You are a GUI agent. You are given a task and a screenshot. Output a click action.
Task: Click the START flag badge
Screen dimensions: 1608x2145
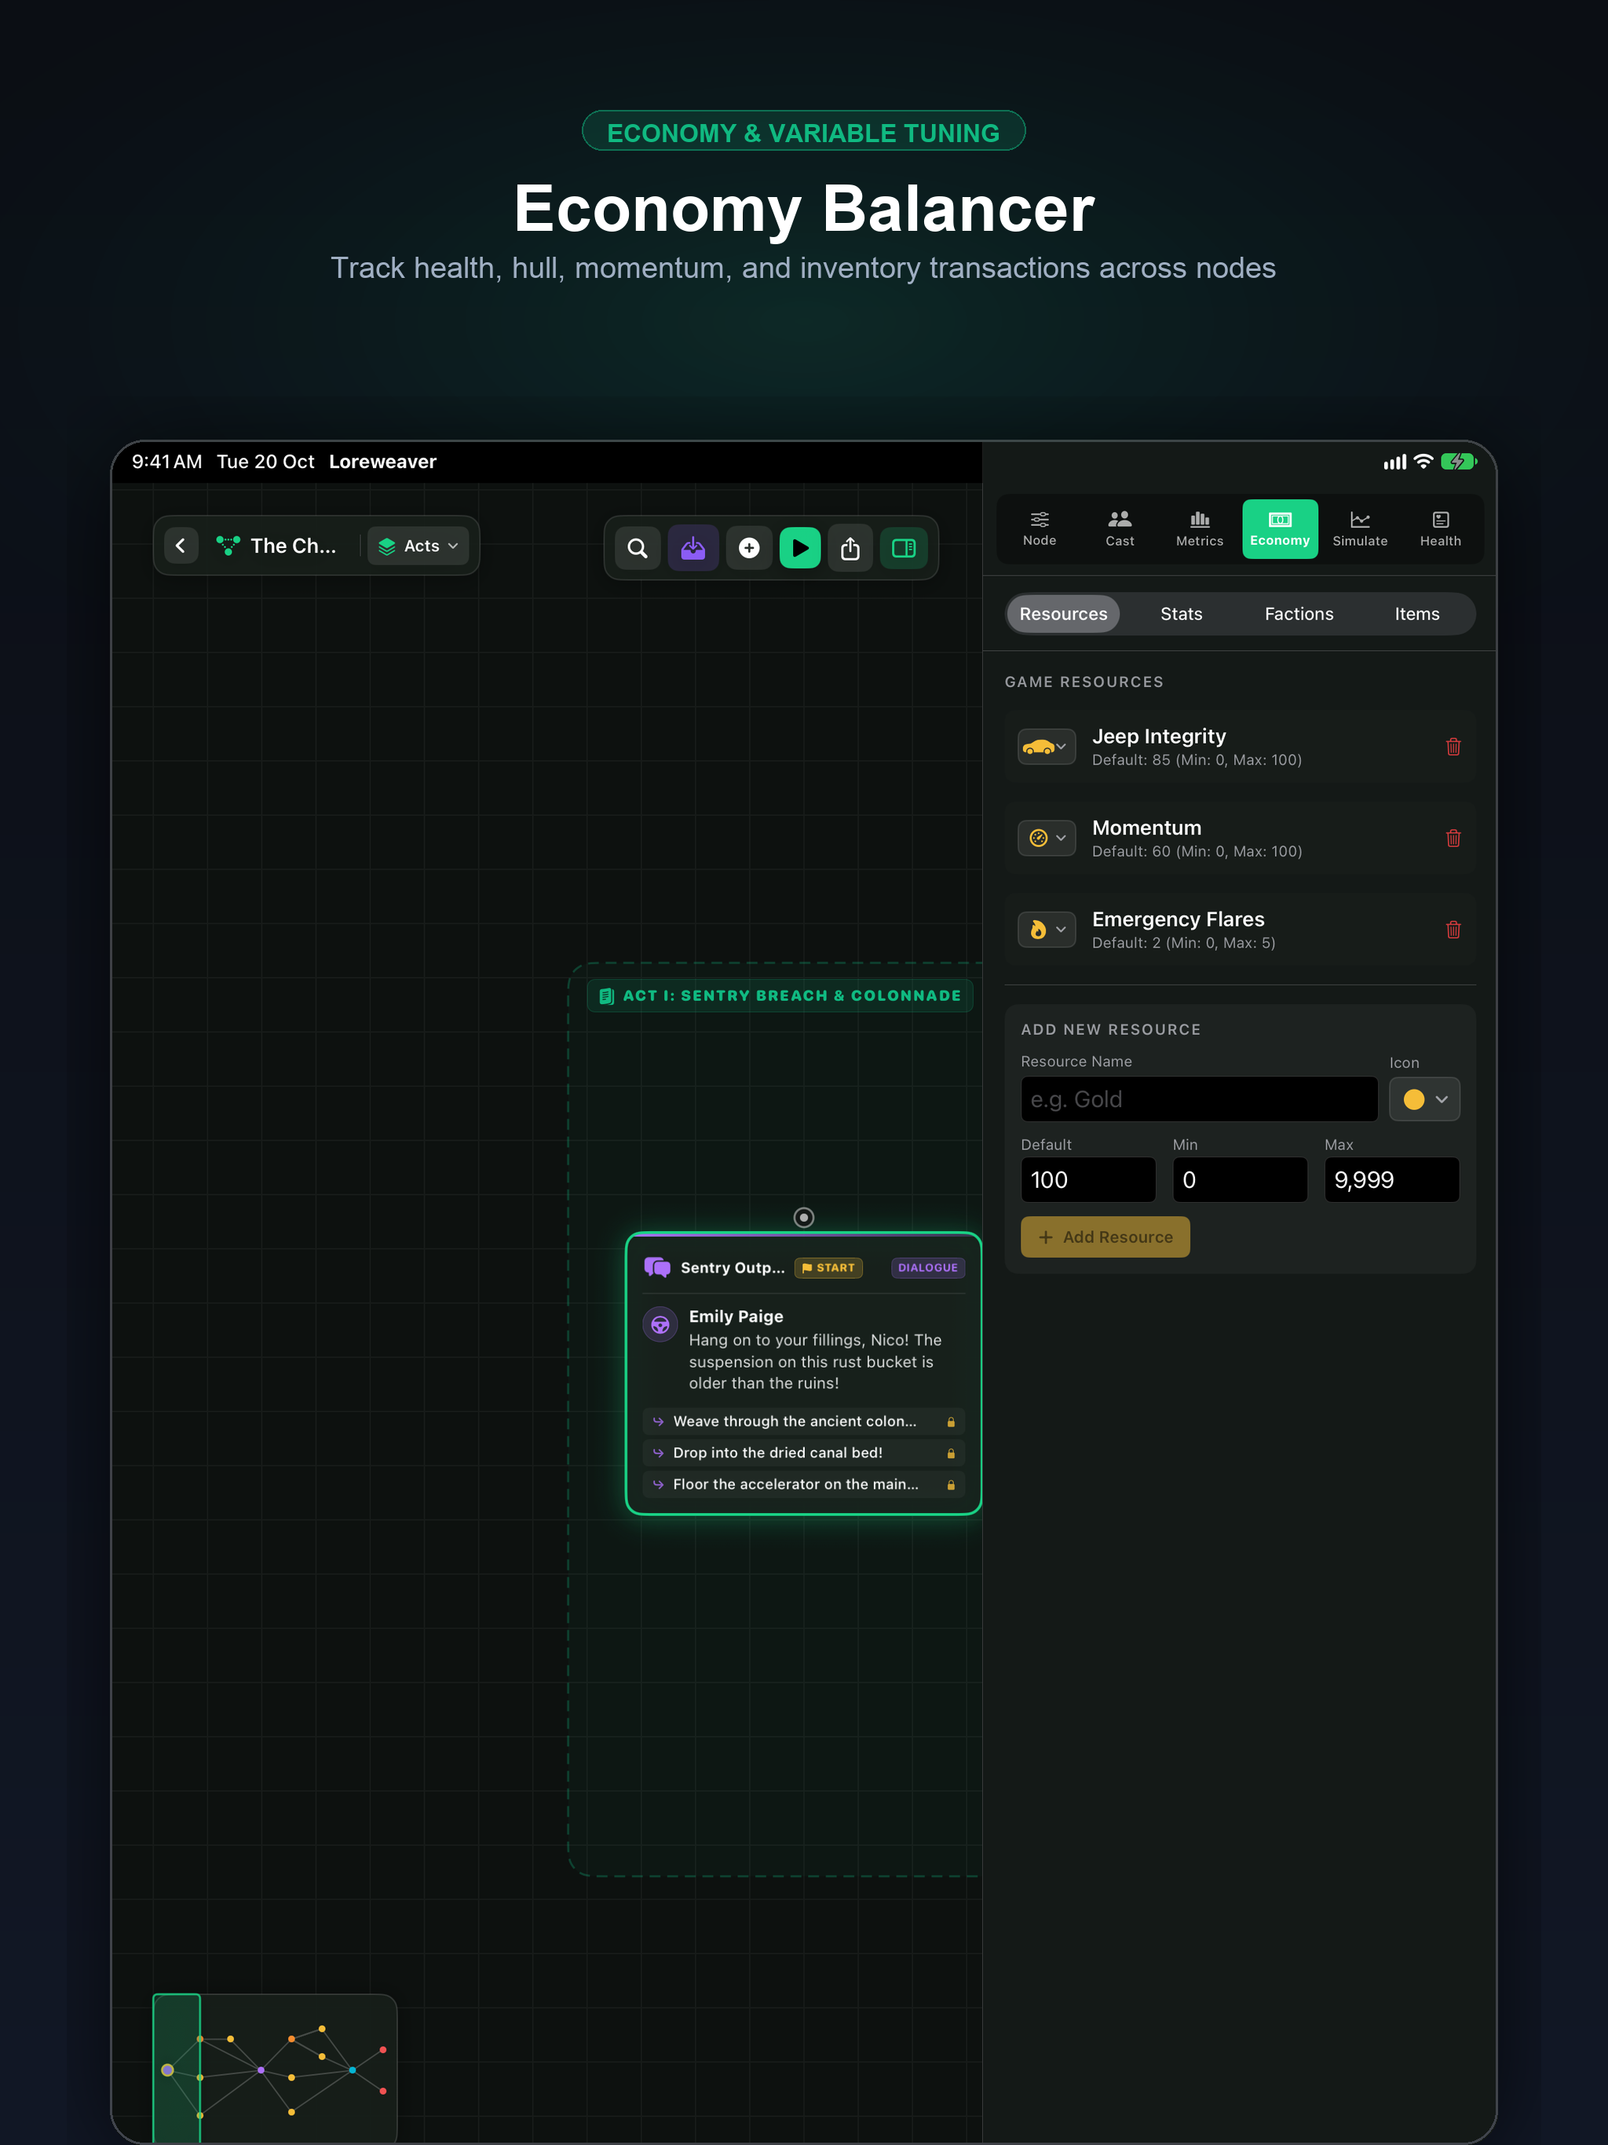pos(828,1267)
